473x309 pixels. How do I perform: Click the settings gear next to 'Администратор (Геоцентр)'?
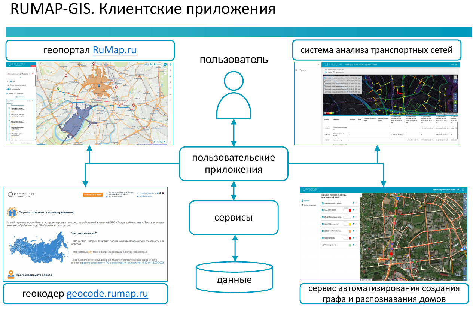pos(458,190)
